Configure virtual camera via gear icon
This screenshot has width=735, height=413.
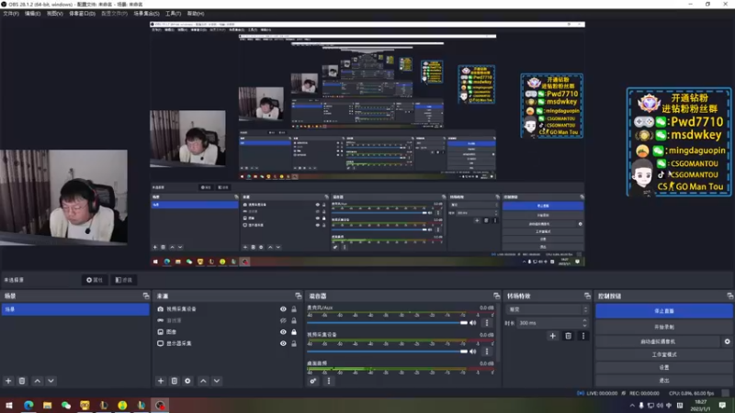pyautogui.click(x=727, y=341)
